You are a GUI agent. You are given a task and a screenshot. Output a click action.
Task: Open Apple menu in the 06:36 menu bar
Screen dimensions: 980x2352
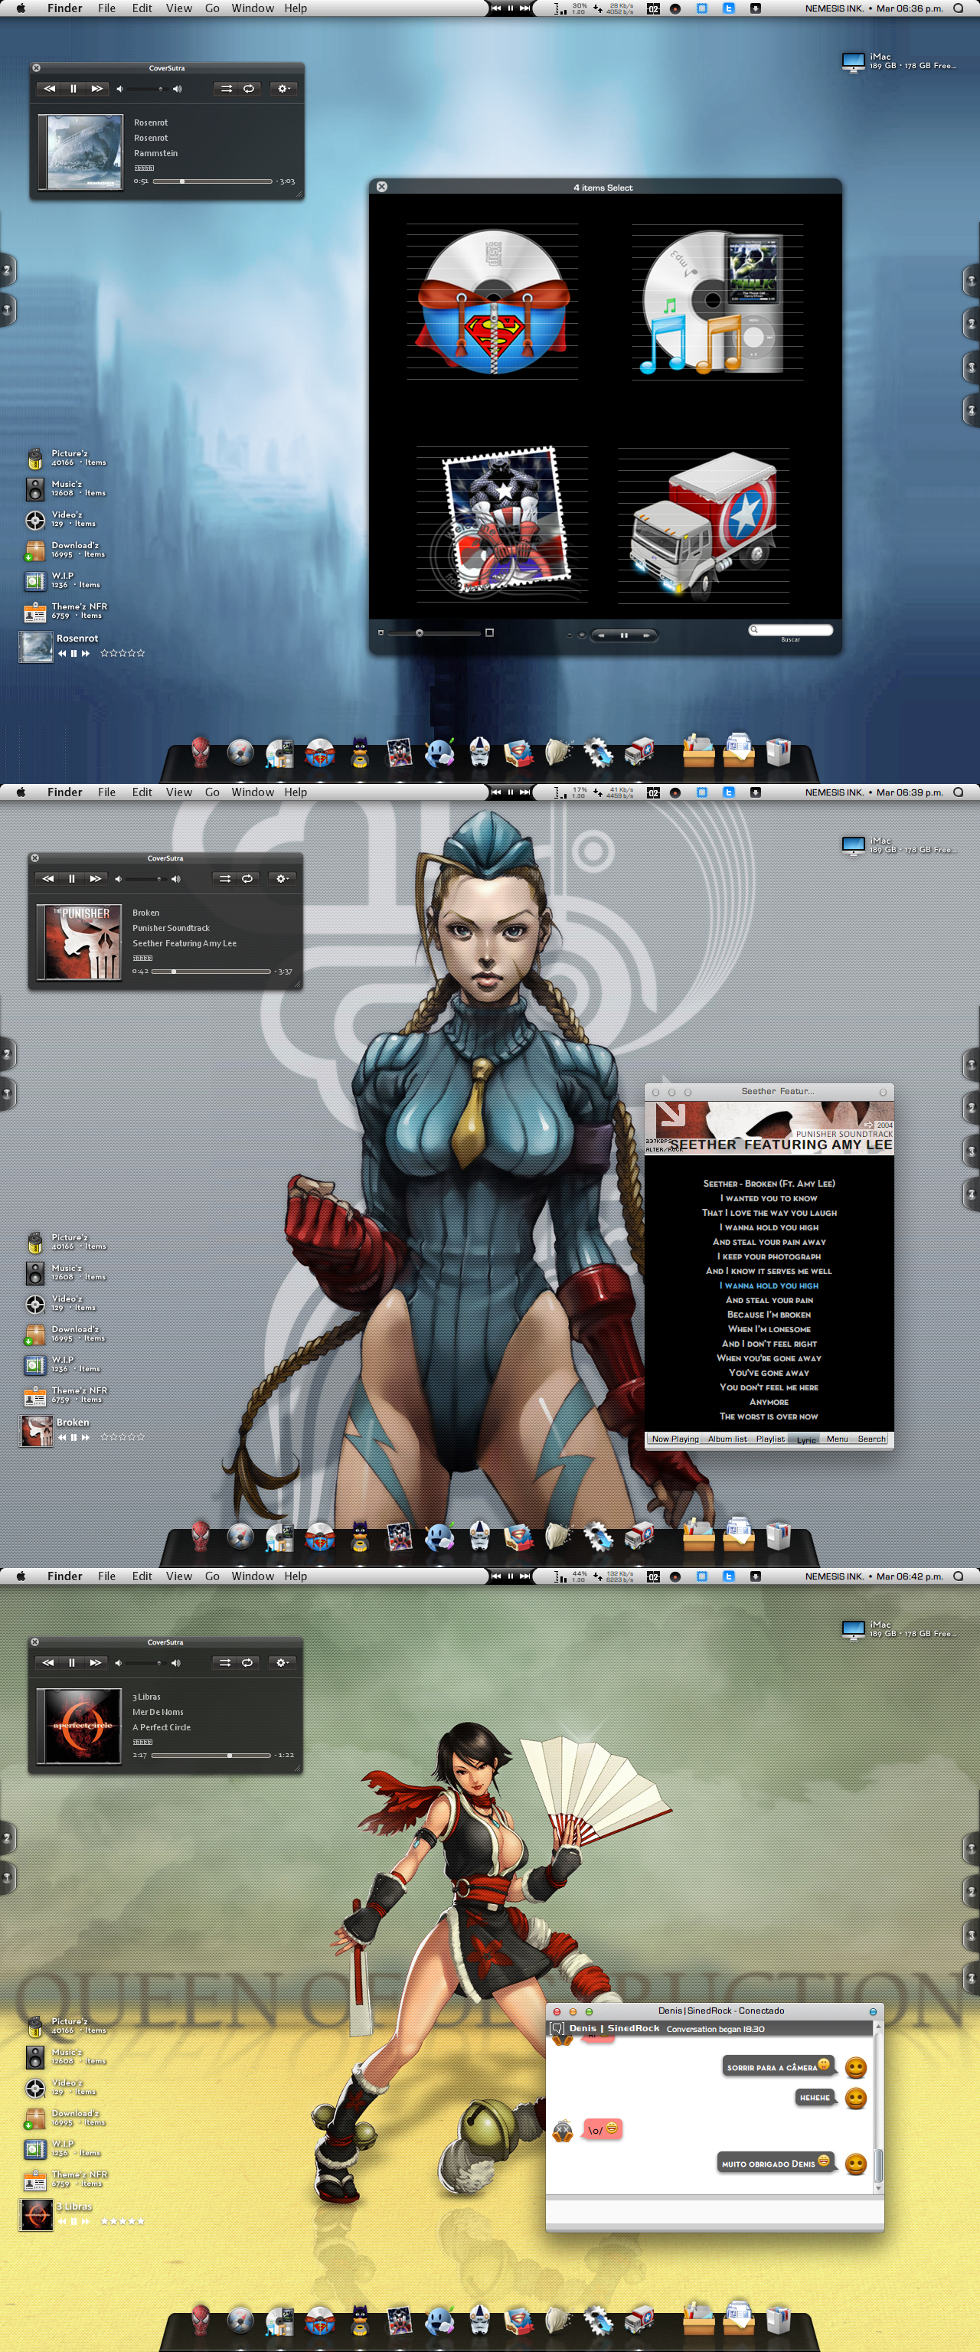pos(20,8)
